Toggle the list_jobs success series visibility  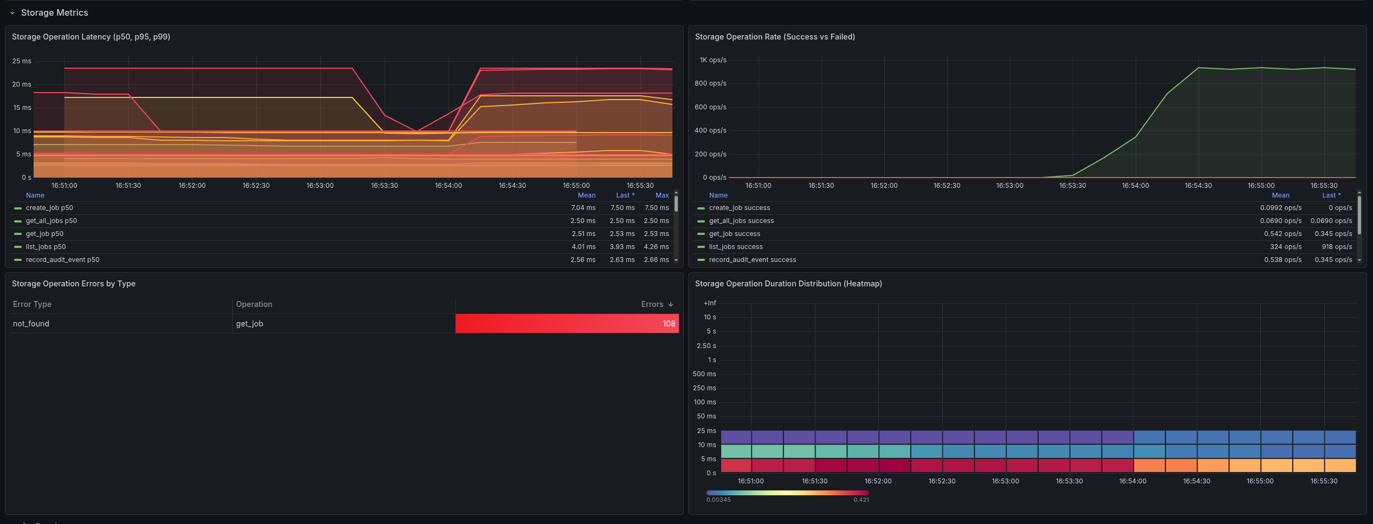point(735,247)
